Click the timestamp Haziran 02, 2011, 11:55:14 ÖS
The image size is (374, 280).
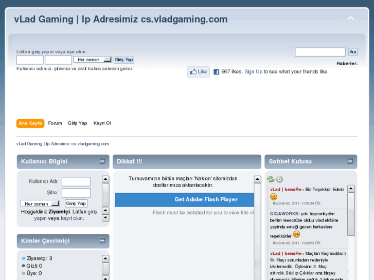[296, 203]
